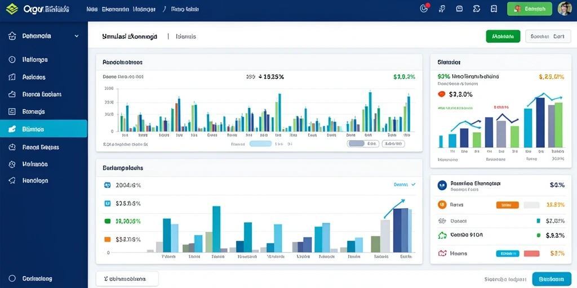Click the outlined pill filter under first chart
Viewport: 577px width, 288px height.
click(393, 143)
